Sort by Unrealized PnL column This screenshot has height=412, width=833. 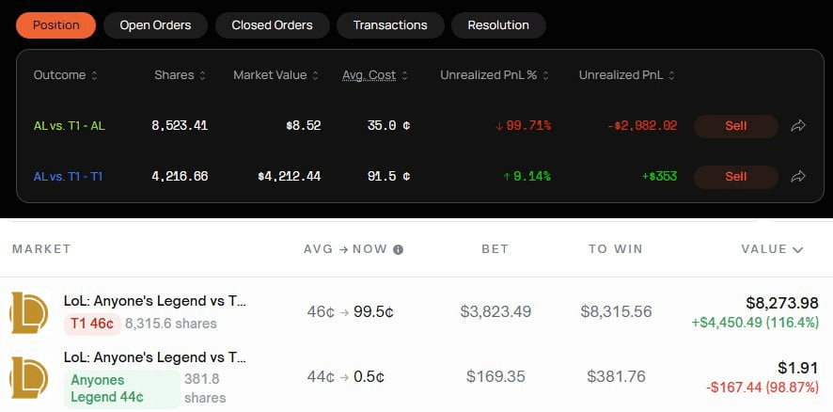click(627, 75)
